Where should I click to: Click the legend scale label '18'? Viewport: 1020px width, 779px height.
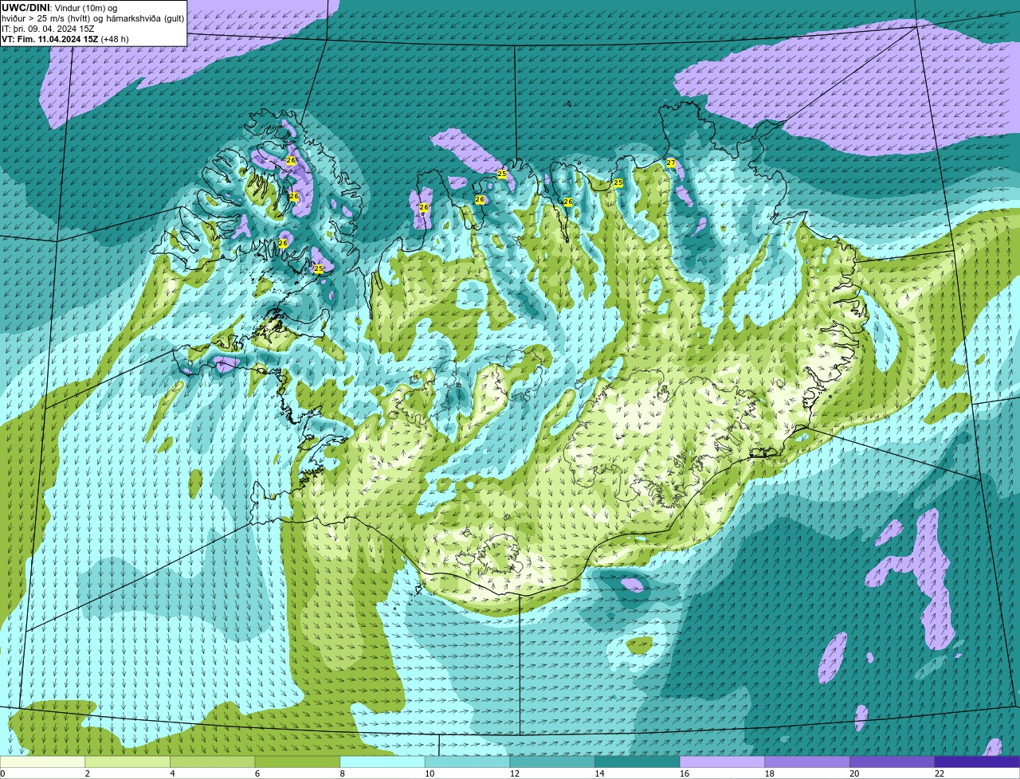[x=769, y=773]
